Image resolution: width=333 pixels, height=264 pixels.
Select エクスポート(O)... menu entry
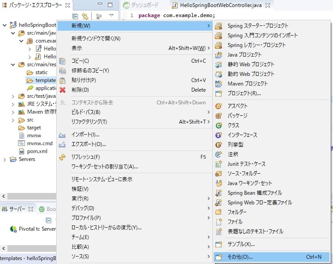[x=135, y=144]
